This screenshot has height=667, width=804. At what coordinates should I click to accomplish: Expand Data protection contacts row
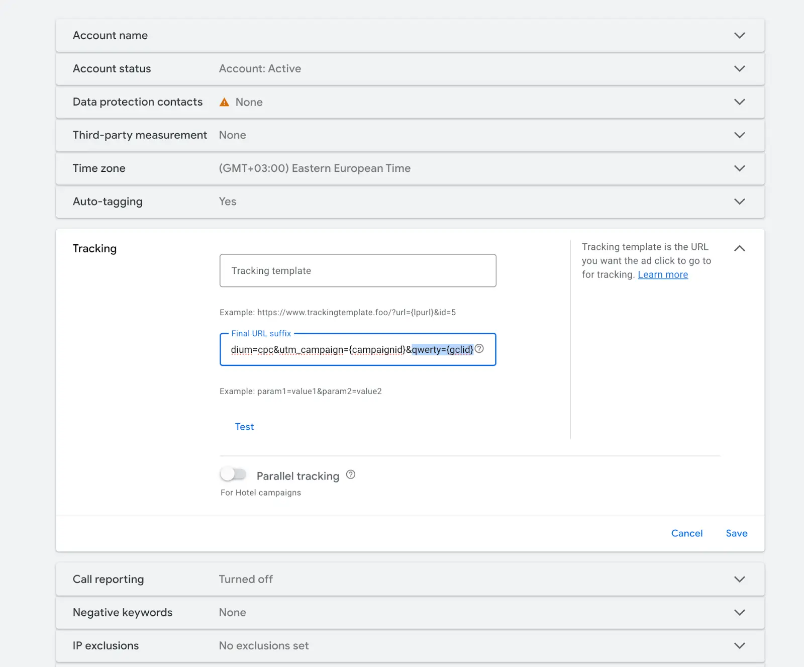739,102
